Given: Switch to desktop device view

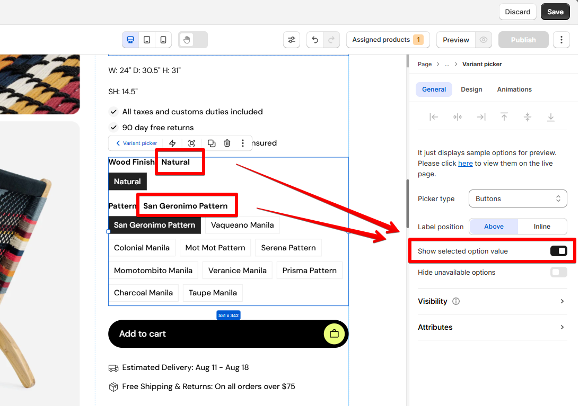Looking at the screenshot, I should [130, 40].
